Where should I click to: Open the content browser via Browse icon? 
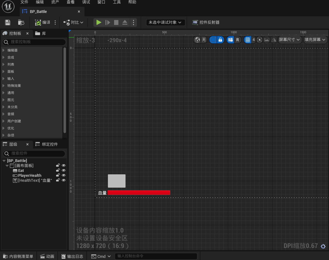point(20,22)
